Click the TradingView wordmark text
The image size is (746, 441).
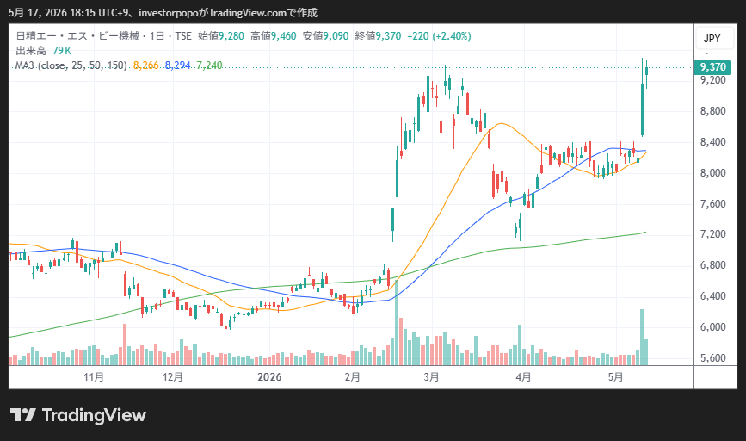(94, 415)
